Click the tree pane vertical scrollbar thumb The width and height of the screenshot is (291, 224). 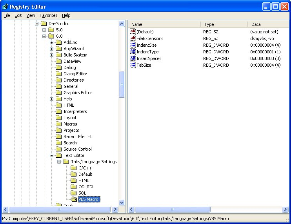point(122,84)
